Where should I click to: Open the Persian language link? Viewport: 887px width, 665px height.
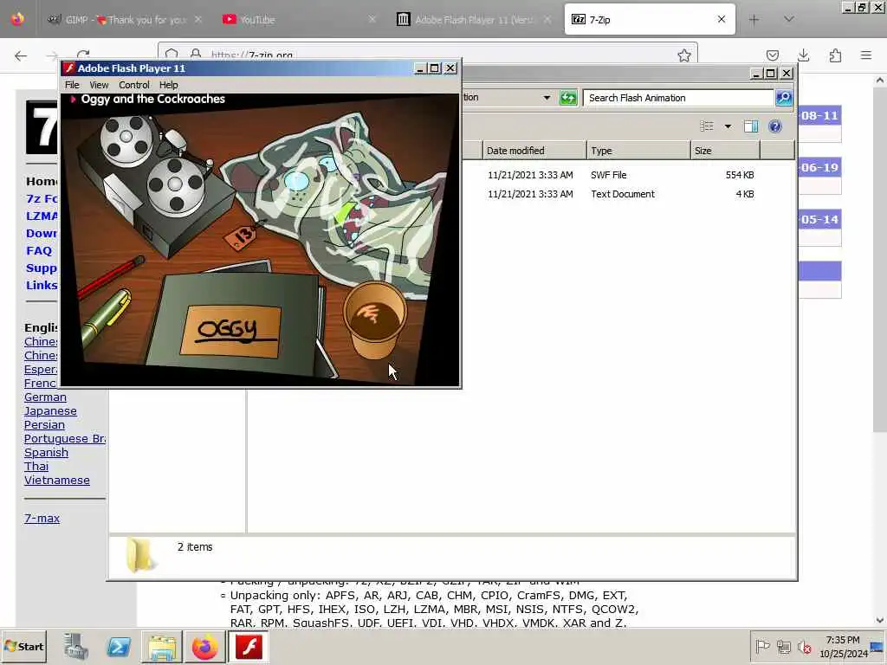(44, 424)
